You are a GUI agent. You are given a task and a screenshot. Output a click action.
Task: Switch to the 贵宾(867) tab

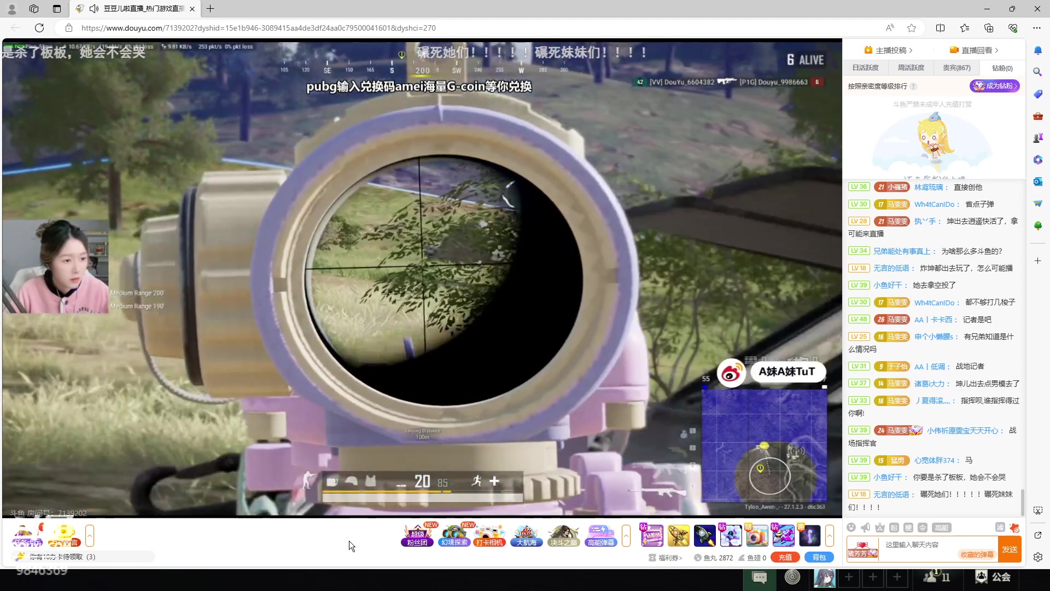(956, 68)
